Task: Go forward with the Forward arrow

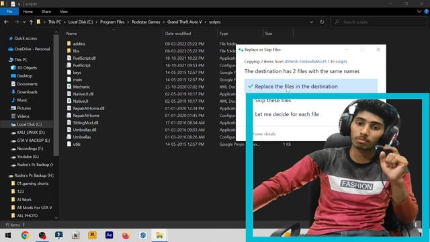Action: point(16,22)
